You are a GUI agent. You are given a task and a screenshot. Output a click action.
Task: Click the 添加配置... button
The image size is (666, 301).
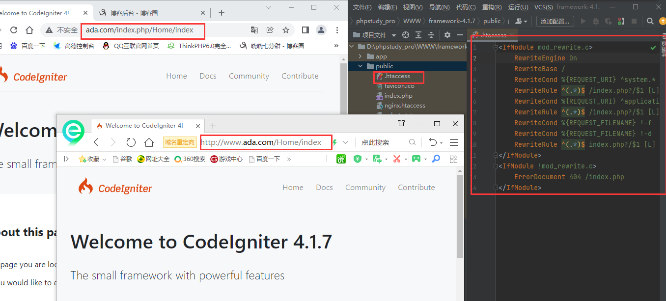click(x=555, y=21)
